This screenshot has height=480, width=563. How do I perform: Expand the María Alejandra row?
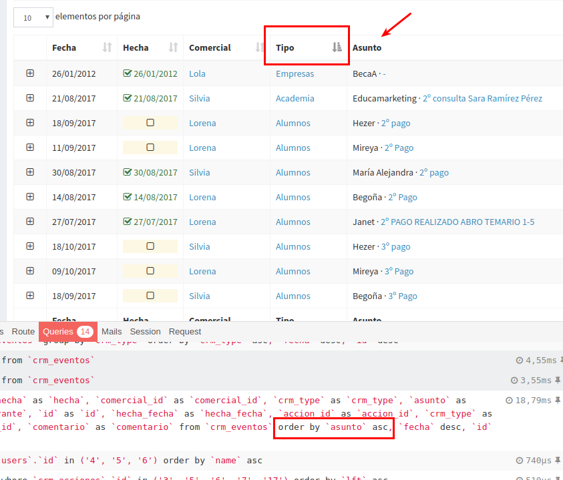pyautogui.click(x=30, y=172)
